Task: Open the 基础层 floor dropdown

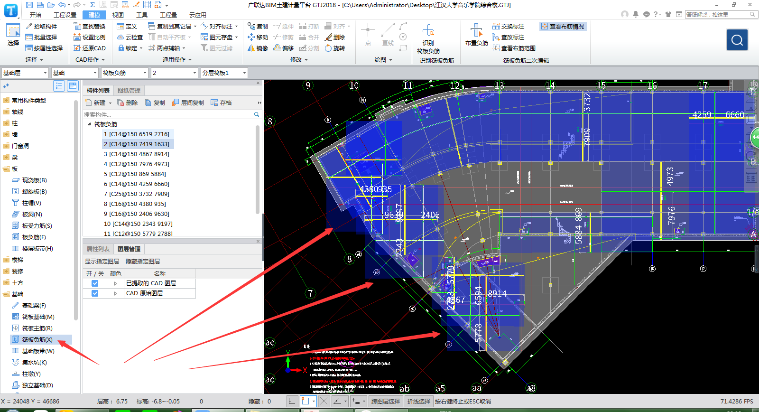Action: [x=25, y=73]
